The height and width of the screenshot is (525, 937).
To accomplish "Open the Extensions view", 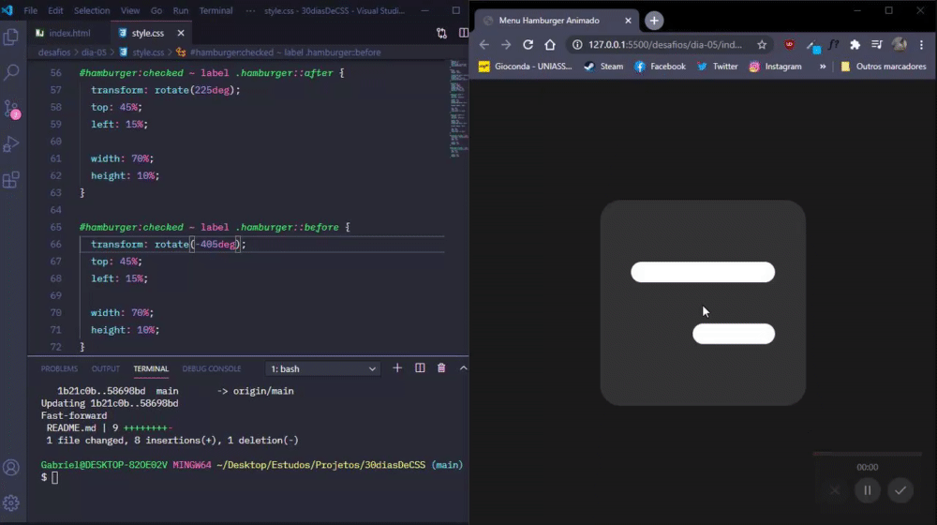I will click(11, 179).
